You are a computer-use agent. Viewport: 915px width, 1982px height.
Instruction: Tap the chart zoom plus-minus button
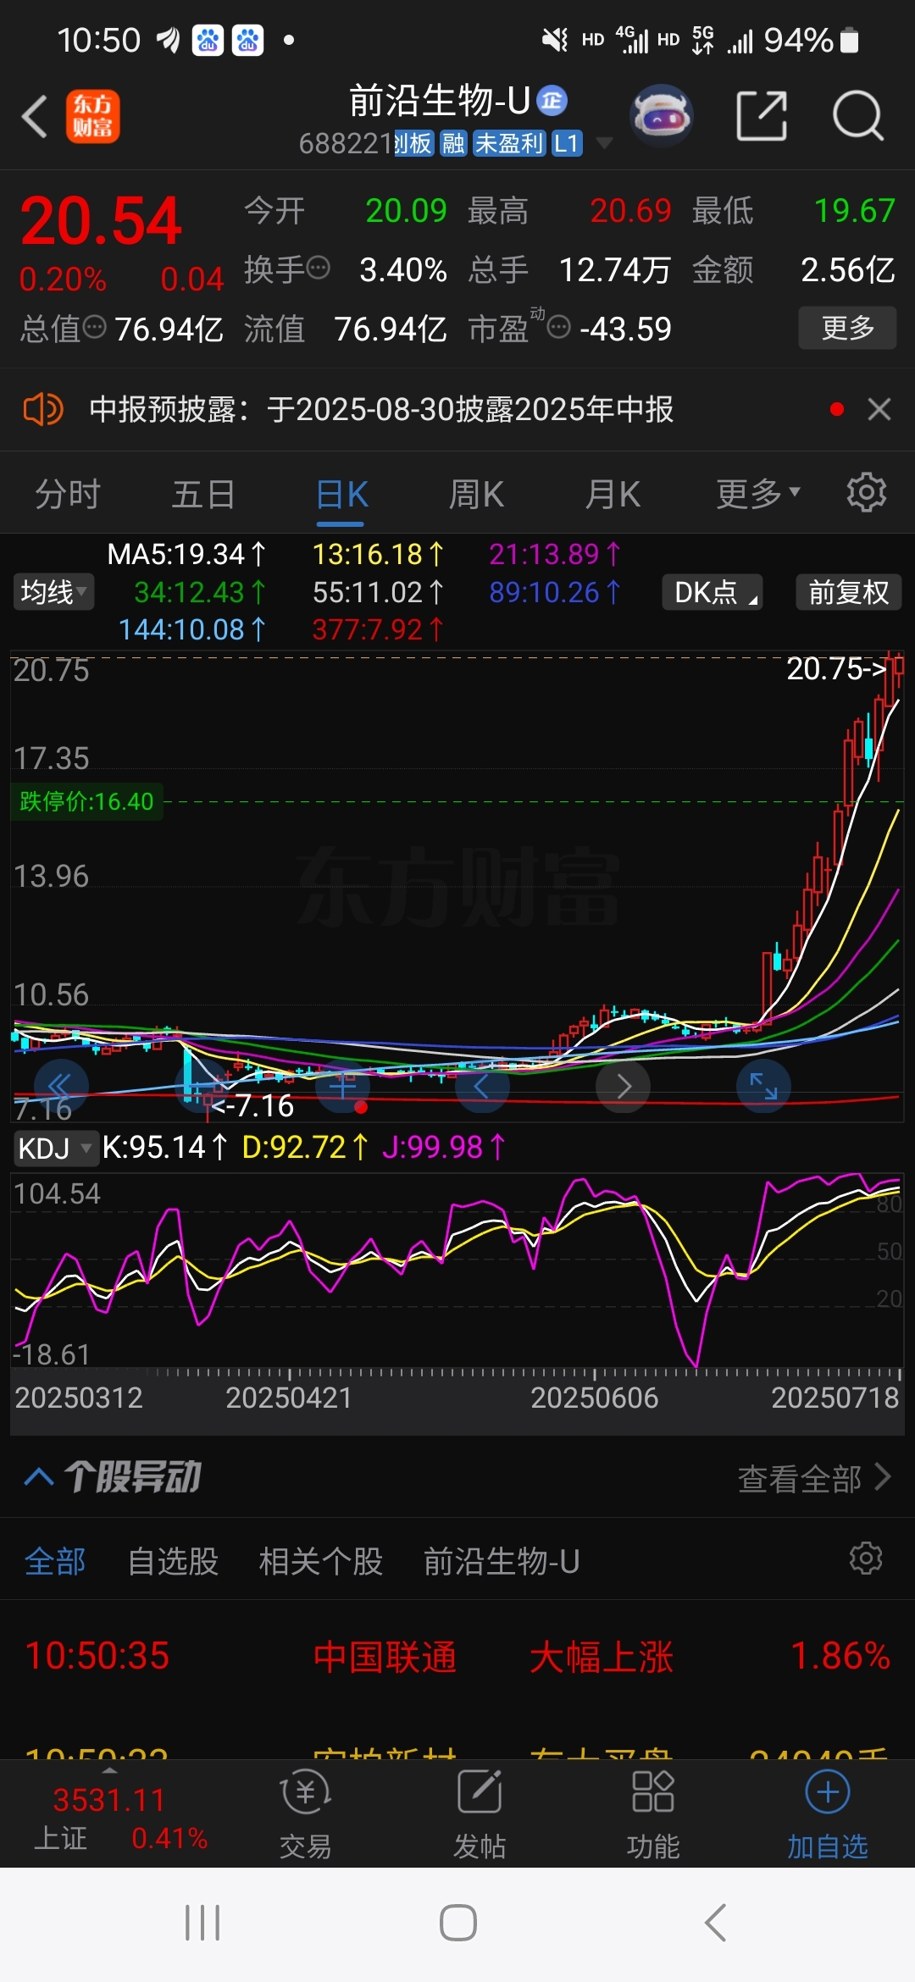[x=342, y=1086]
